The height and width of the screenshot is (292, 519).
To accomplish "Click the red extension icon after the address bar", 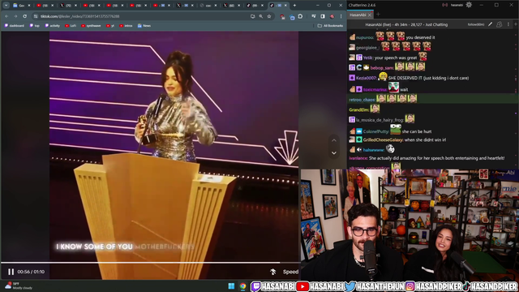I will pyautogui.click(x=282, y=16).
